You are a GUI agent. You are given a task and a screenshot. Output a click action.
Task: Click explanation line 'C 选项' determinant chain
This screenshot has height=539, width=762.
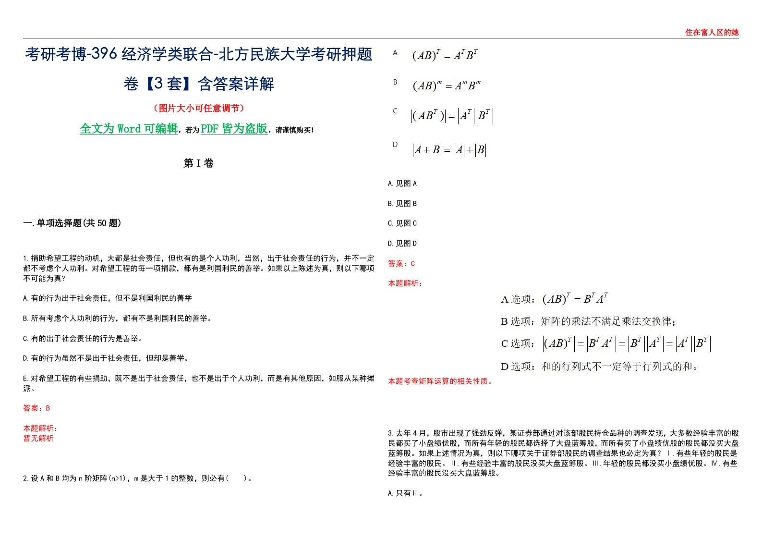click(x=606, y=343)
